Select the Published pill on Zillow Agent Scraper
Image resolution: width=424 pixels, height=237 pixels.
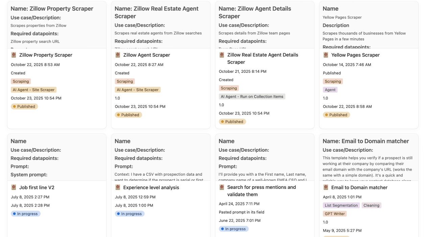pos(128,115)
